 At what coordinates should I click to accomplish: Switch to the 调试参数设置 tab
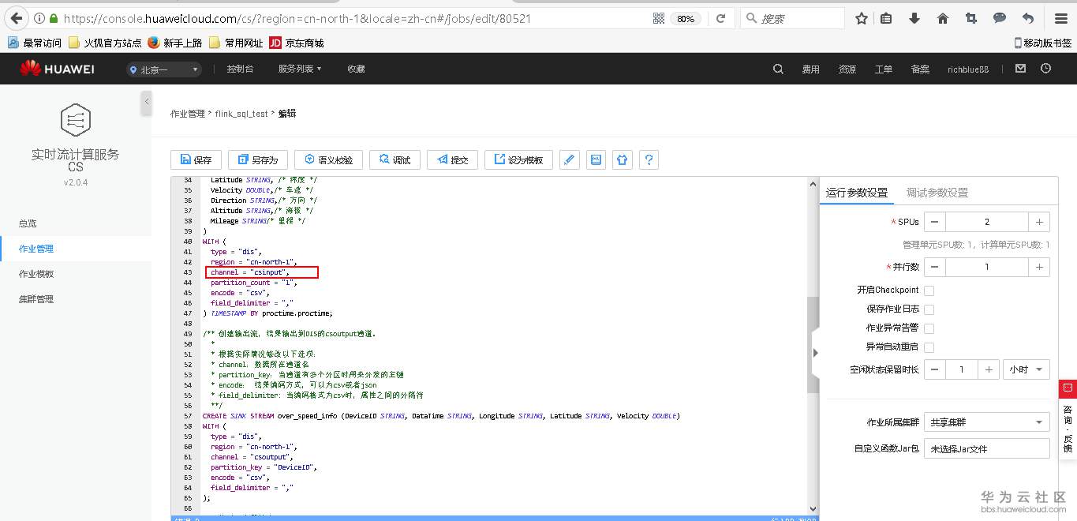click(937, 193)
